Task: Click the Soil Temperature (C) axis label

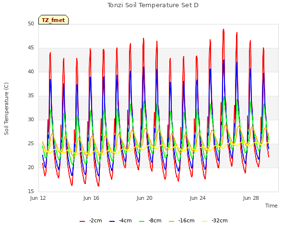Action: 6,109
